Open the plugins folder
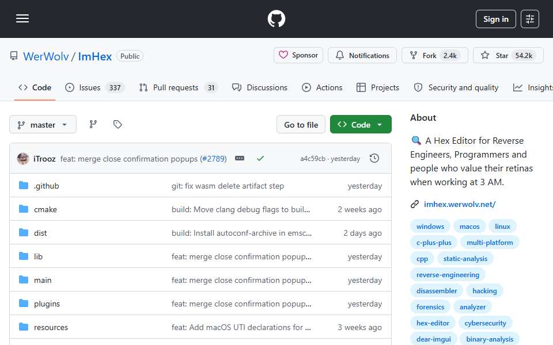The height and width of the screenshot is (345, 553). pos(47,304)
